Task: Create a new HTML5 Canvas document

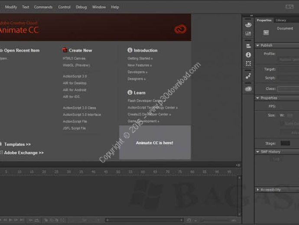Action: [74, 58]
